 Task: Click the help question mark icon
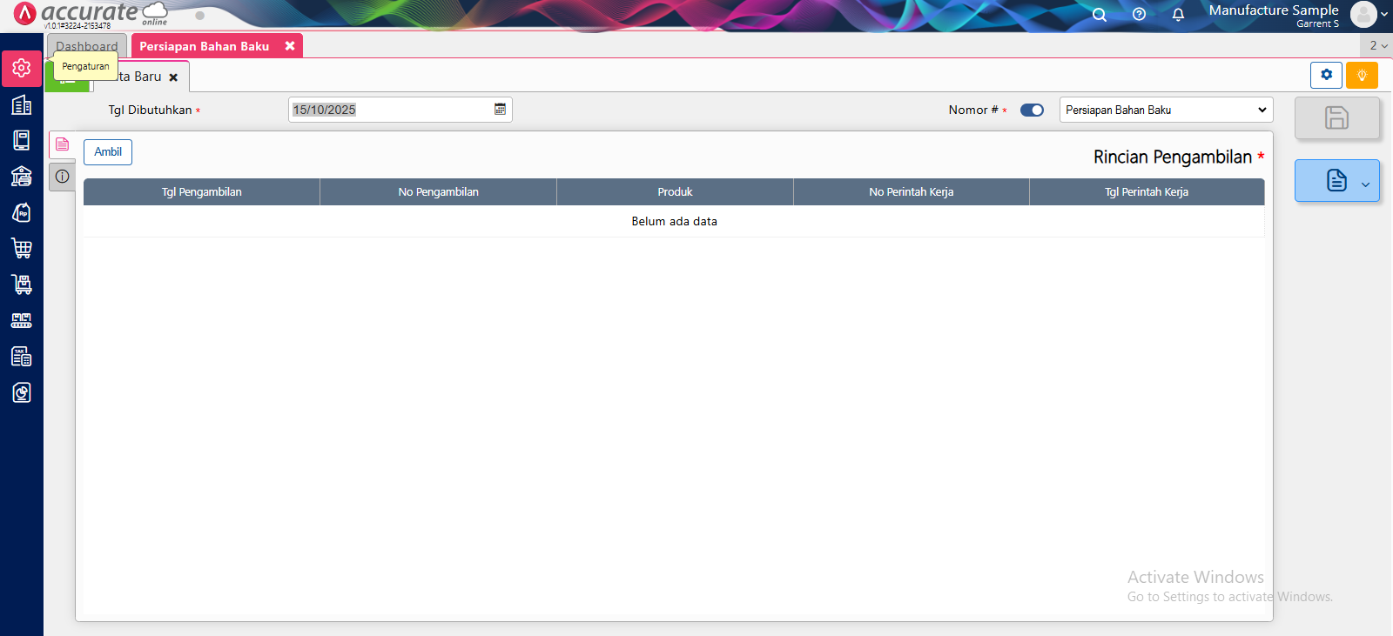click(x=1139, y=15)
